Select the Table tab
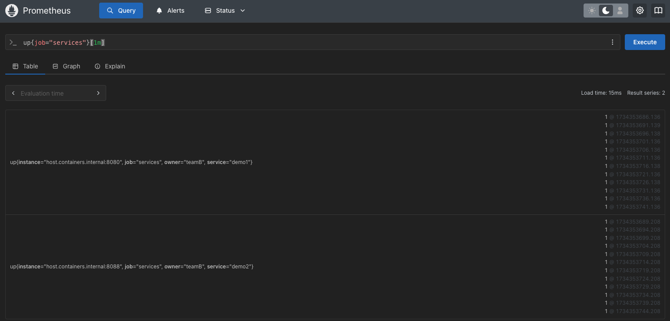This screenshot has height=321, width=670. coord(25,66)
